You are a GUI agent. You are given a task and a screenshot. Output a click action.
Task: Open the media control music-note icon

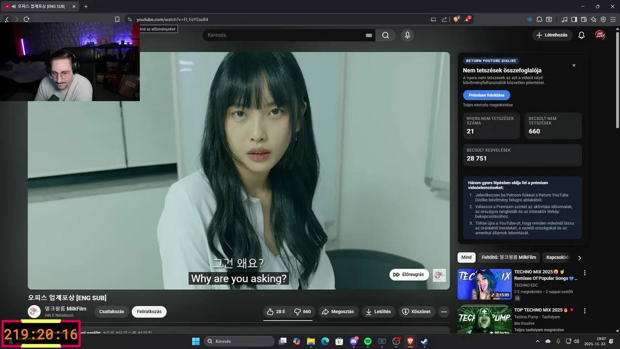point(564,19)
